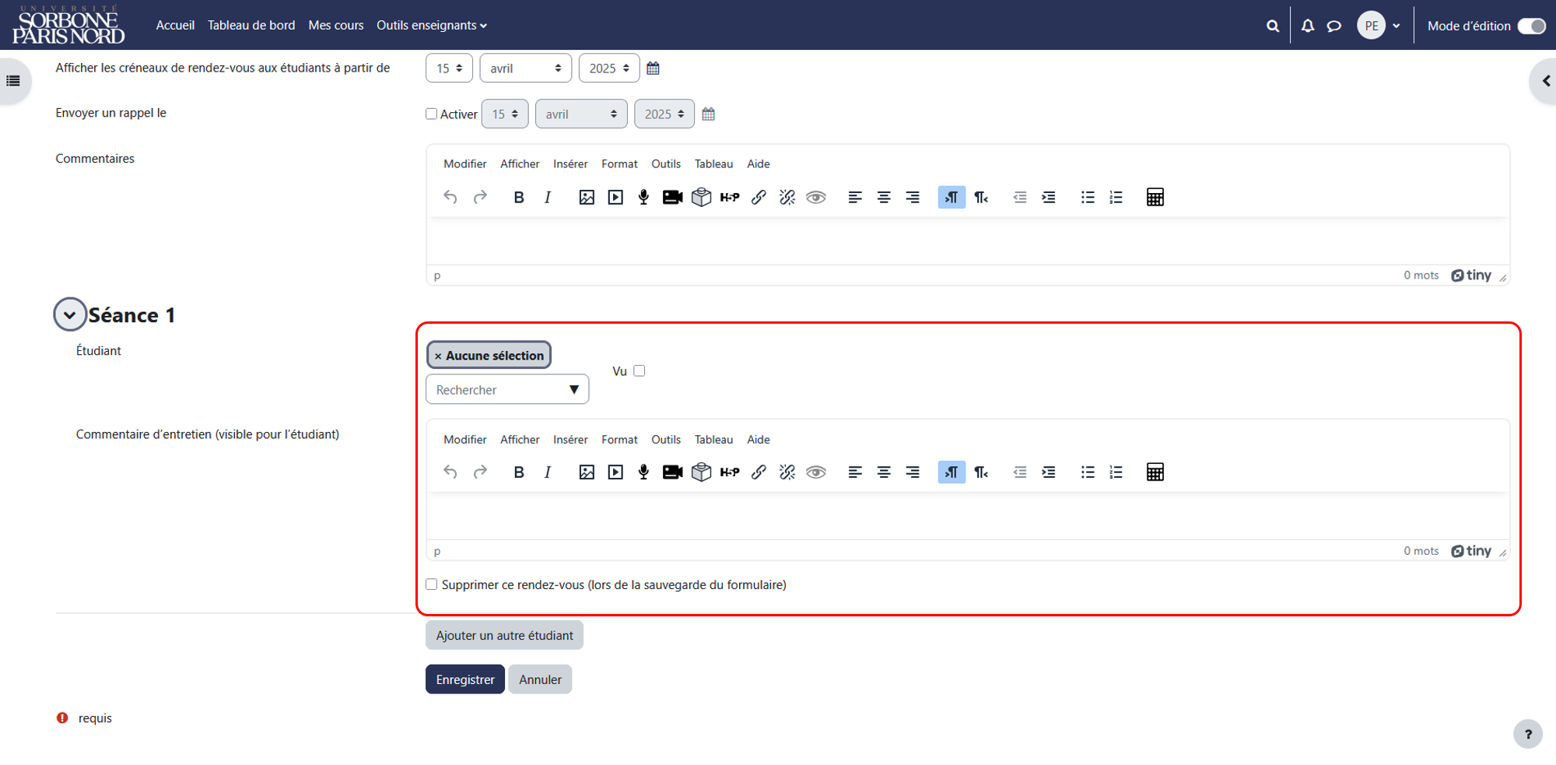The width and height of the screenshot is (1556, 765).
Task: Click the Enregistrer button
Action: click(x=465, y=679)
